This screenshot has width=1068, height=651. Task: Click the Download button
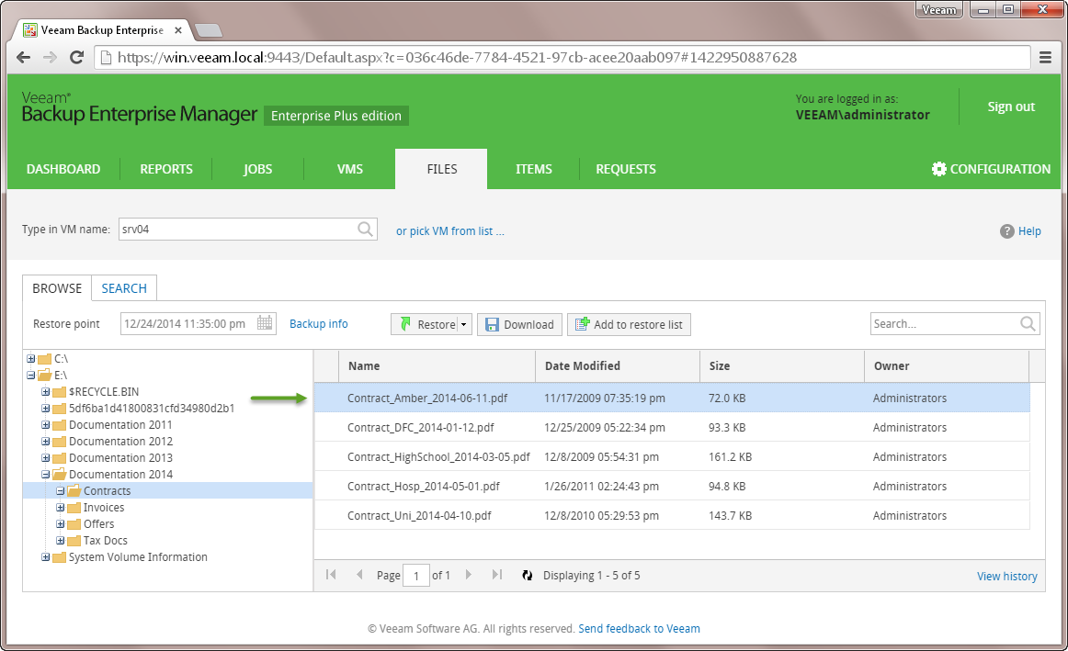pos(519,324)
